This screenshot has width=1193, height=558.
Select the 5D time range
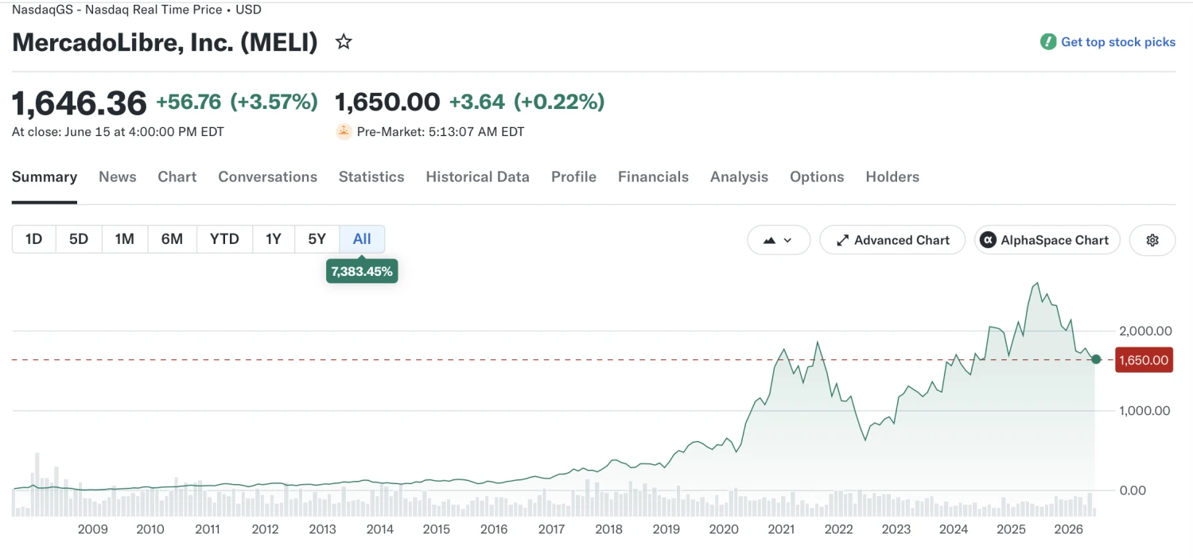(x=79, y=239)
